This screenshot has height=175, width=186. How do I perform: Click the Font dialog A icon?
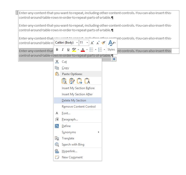tap(57, 113)
